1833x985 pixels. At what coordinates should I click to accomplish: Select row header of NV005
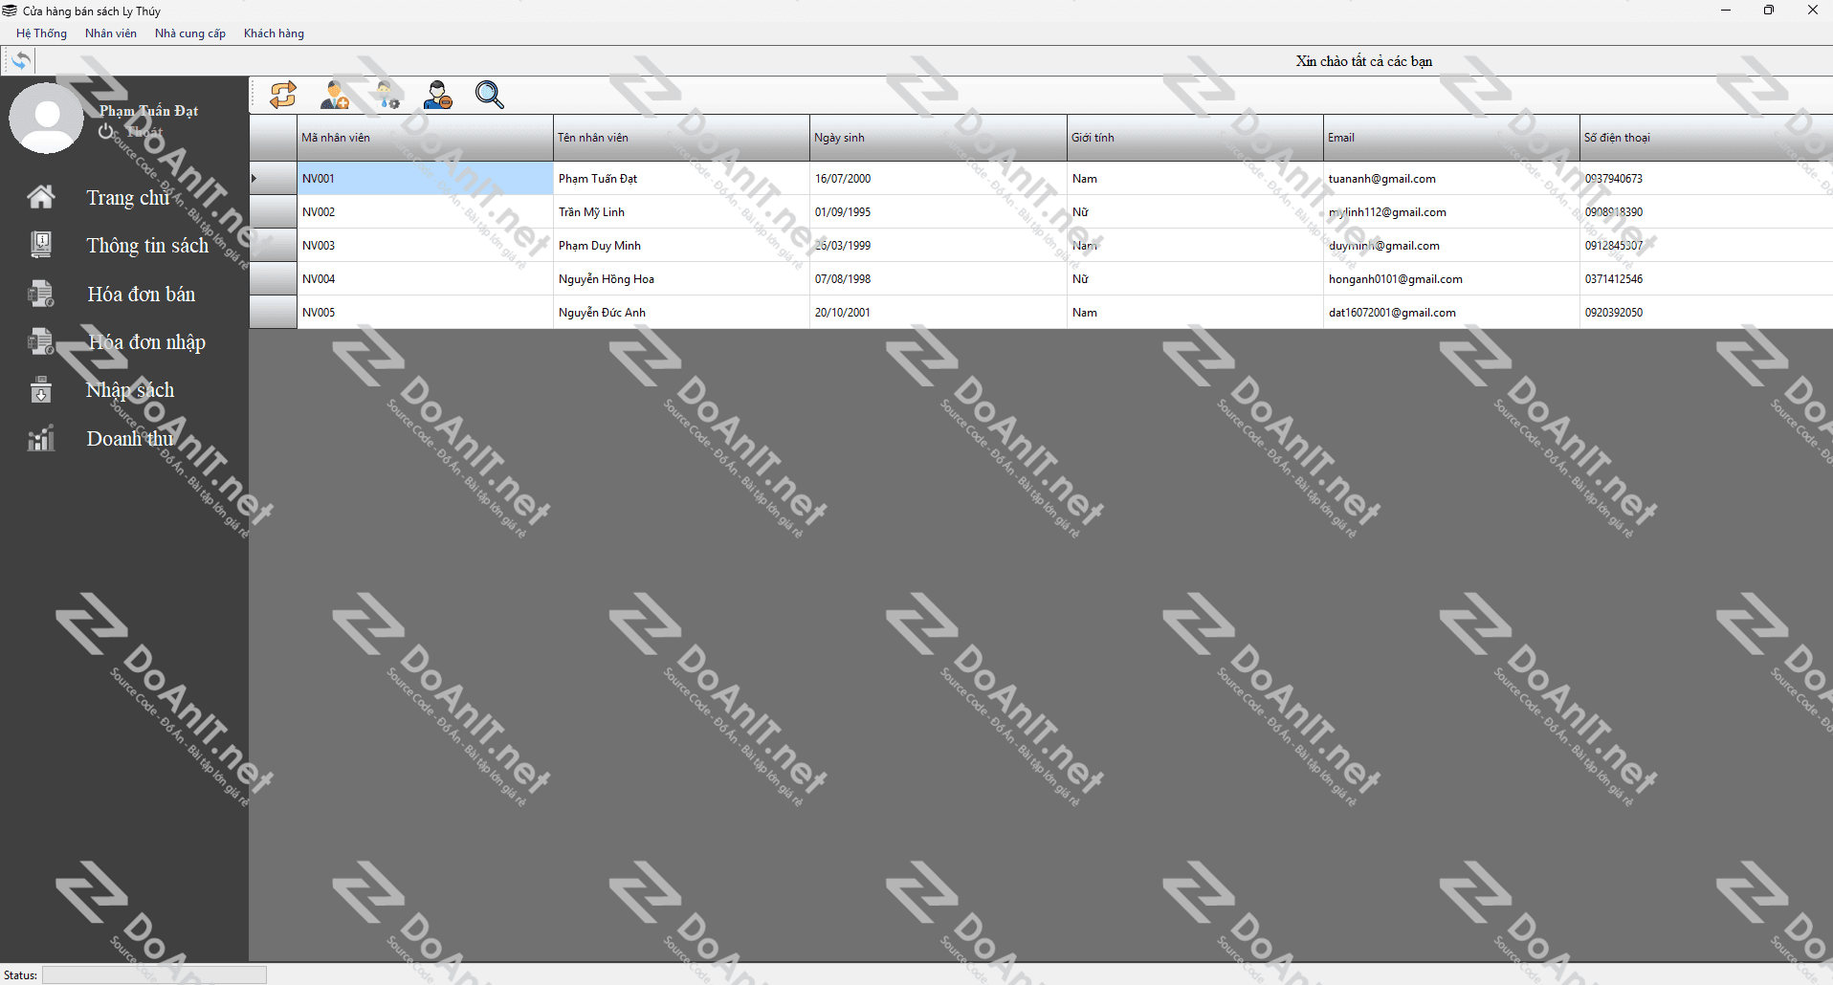tap(274, 312)
